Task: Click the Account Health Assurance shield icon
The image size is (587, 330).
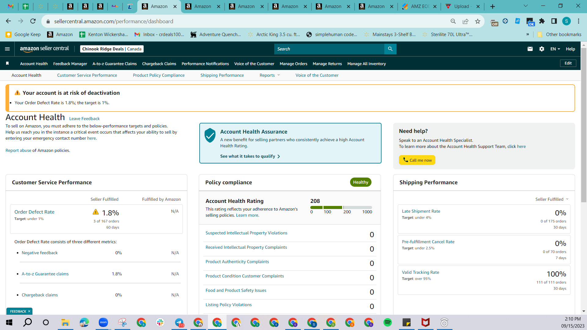Action: coord(210,135)
